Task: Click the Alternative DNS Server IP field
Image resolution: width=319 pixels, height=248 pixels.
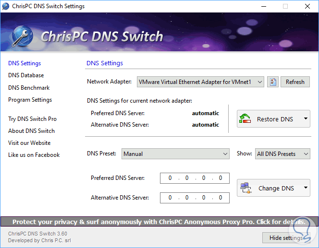Action: (195, 198)
